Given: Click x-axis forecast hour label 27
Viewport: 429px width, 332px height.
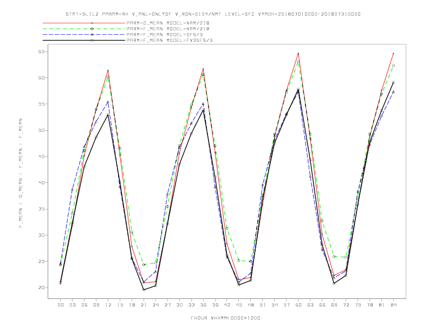Looking at the screenshot, I should pos(167,305).
